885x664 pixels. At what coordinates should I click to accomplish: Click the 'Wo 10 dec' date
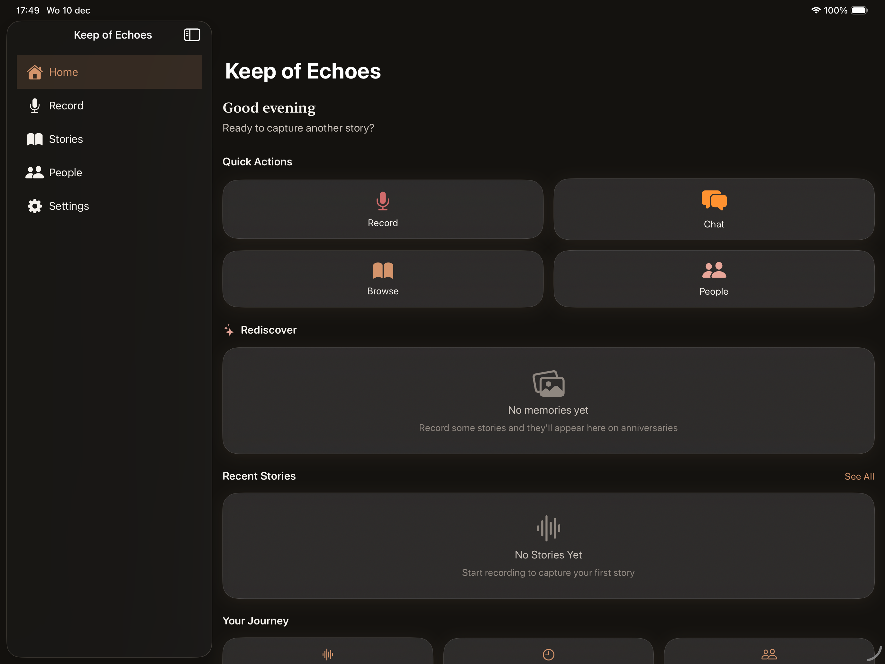click(68, 10)
